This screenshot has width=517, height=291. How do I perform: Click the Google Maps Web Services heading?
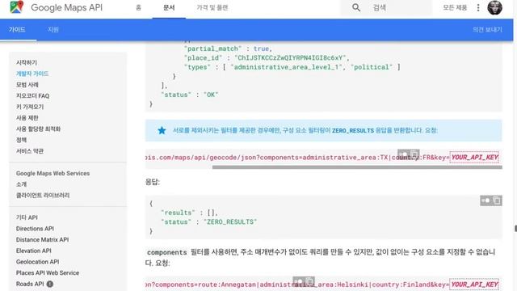[53, 173]
